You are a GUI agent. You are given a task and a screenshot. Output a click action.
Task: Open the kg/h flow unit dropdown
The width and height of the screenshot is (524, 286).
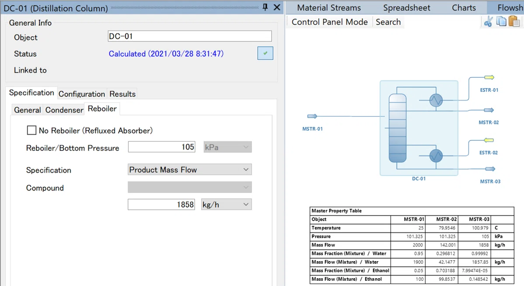[226, 204]
